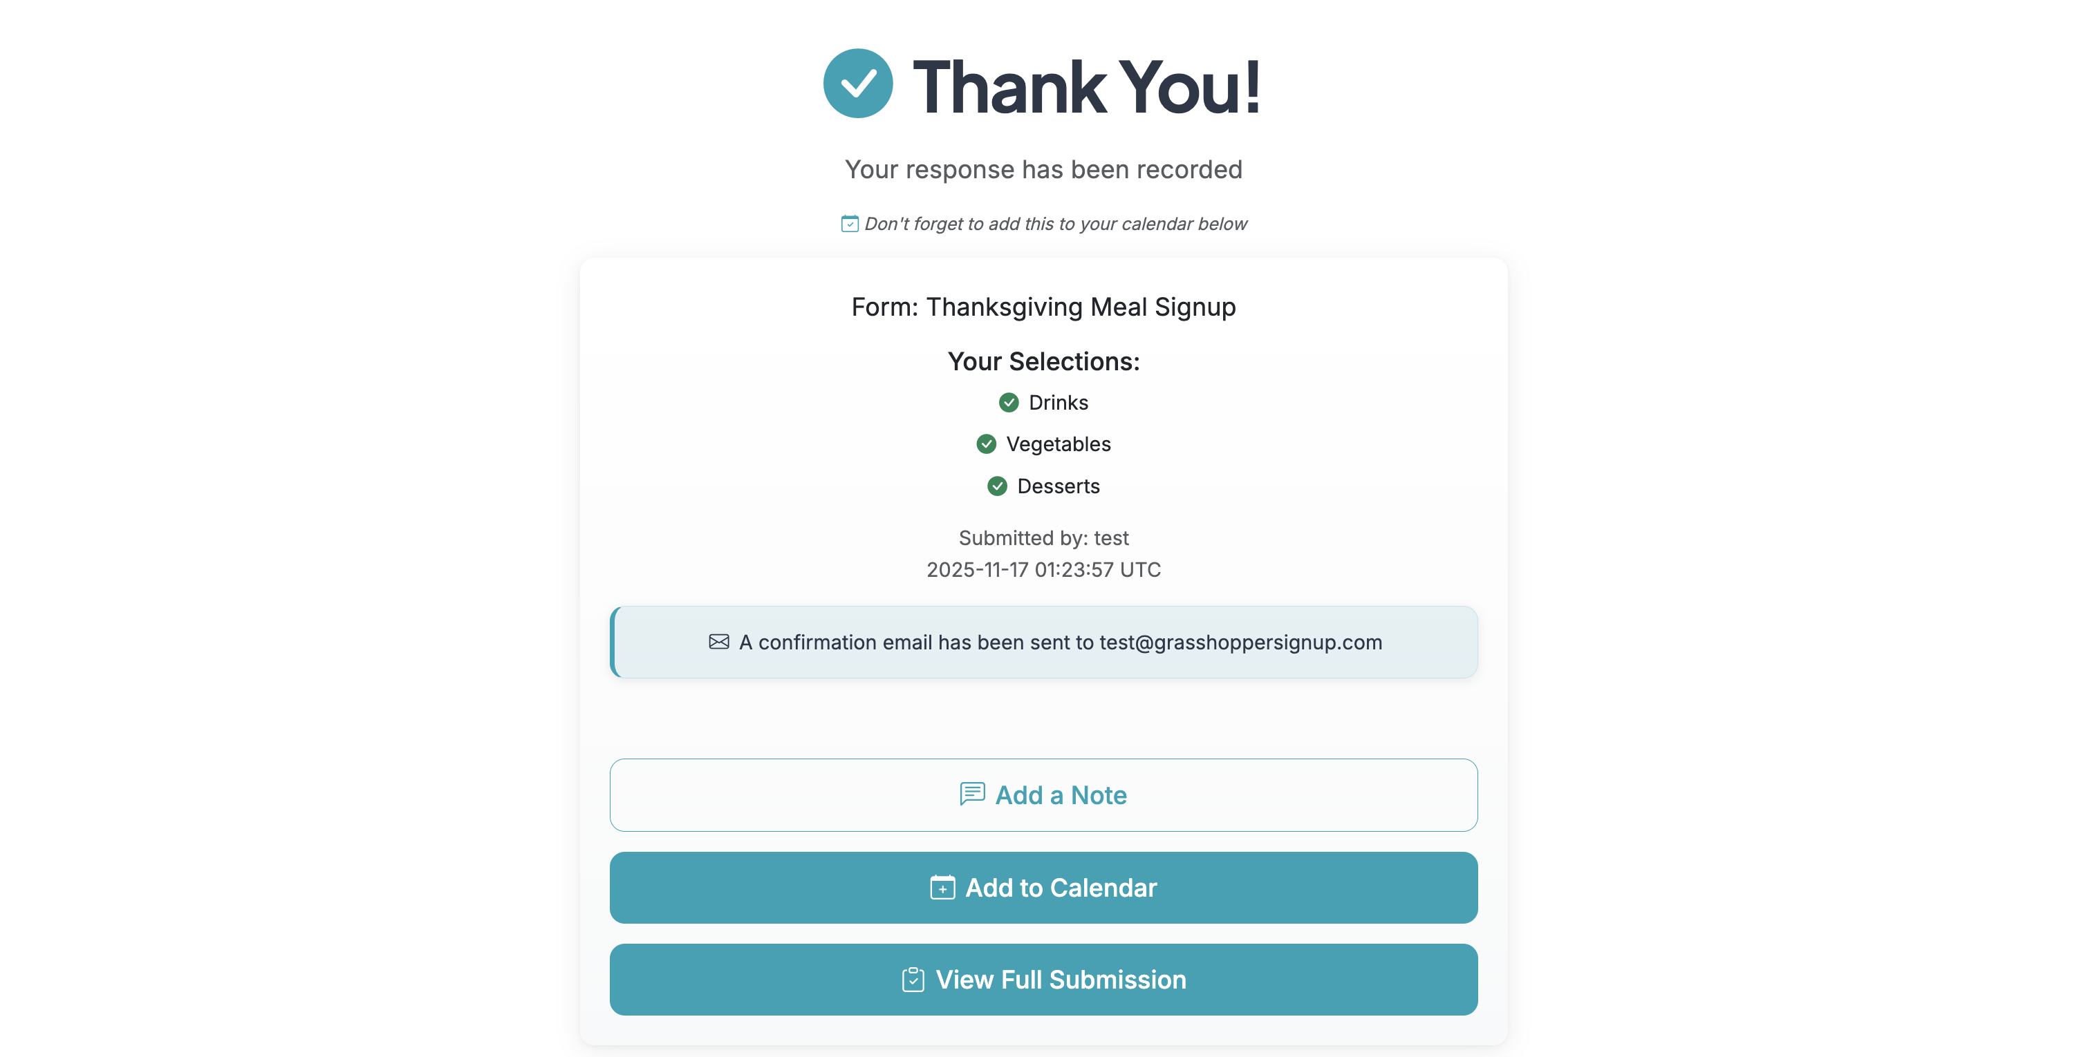Click the Thanksgiving Meal Signup form title
2088x1057 pixels.
pos(1044,307)
